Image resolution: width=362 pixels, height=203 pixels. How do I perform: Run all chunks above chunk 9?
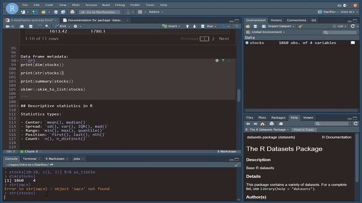[223, 60]
